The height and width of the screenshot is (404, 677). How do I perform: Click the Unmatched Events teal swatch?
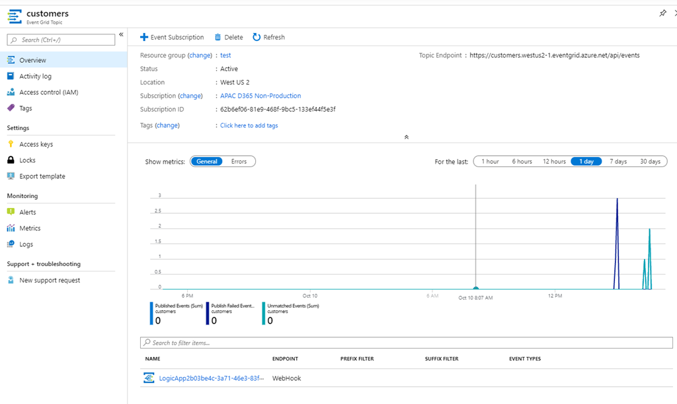point(264,313)
